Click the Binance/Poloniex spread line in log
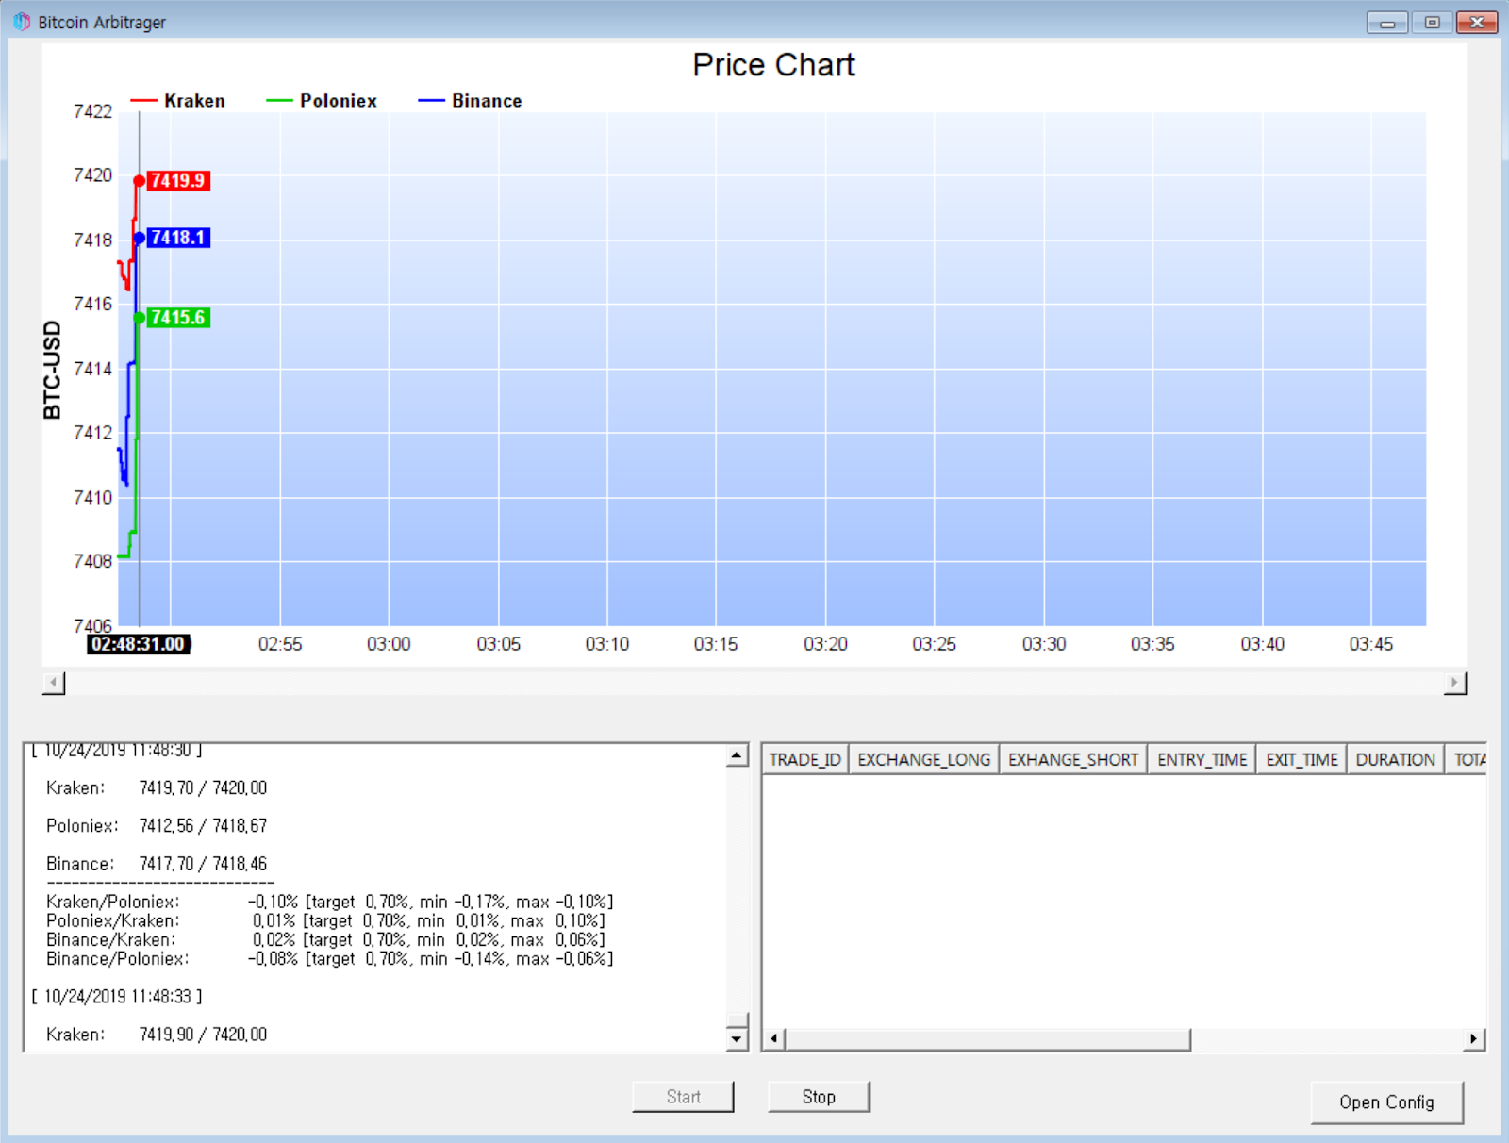The image size is (1509, 1143). coord(329,958)
